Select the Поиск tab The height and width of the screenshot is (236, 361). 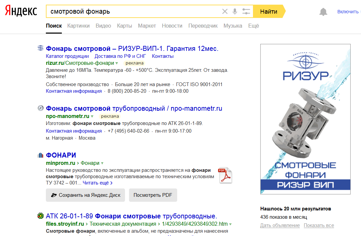[54, 26]
